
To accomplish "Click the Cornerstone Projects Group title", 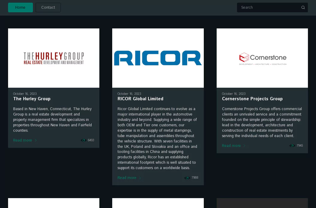I will pos(252,99).
